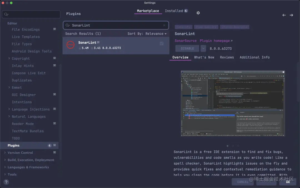This screenshot has height=188, width=300.
Task: Click project-level icon next to Version Control
Action: [54, 153]
